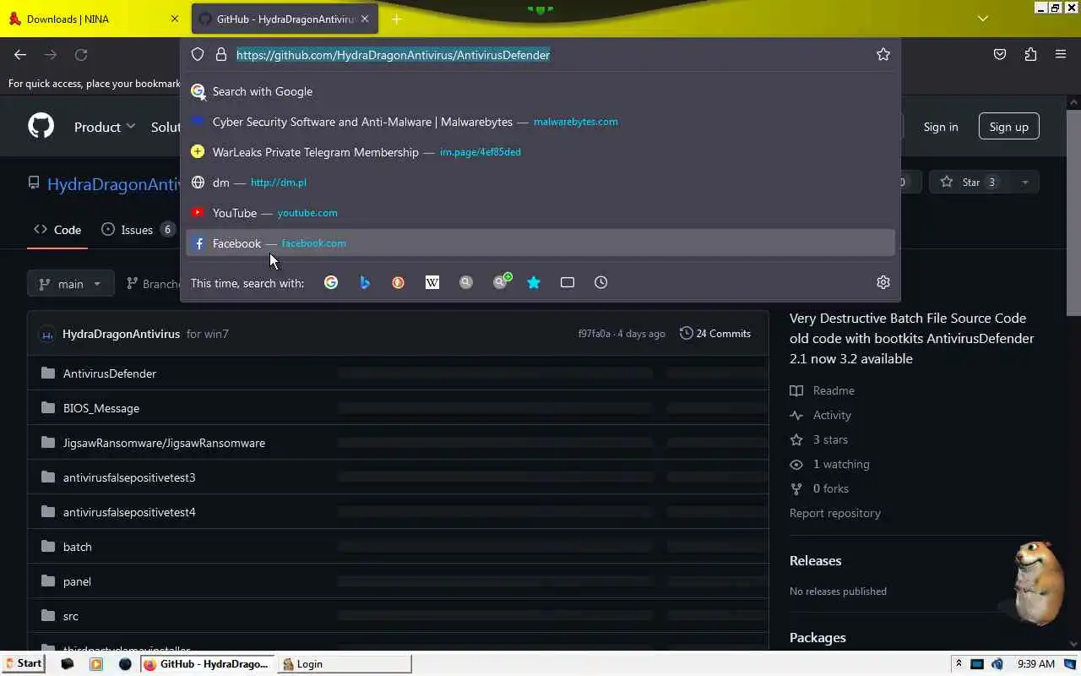Image resolution: width=1081 pixels, height=676 pixels.
Task: Click the tracking protection shield icon
Action: pyautogui.click(x=198, y=55)
